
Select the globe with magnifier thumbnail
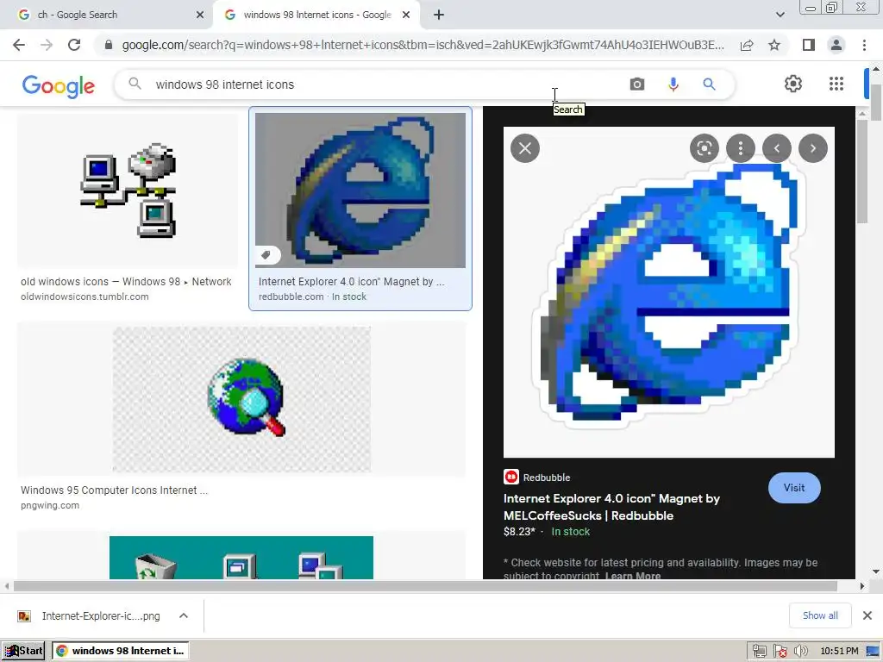(x=241, y=399)
